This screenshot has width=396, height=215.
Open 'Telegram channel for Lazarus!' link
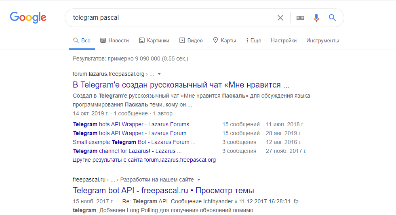[x=127, y=151]
